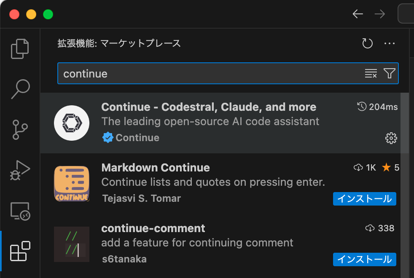Viewport: 414px width, 278px height.
Task: Click the Continue extension logo thumbnail
Action: click(72, 123)
